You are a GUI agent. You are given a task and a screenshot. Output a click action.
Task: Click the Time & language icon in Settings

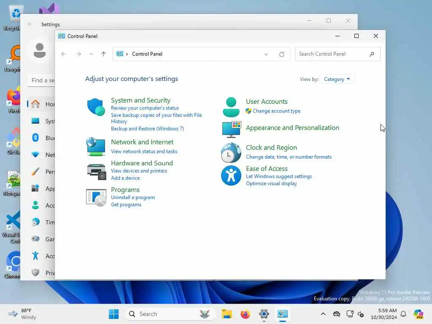(x=35, y=222)
